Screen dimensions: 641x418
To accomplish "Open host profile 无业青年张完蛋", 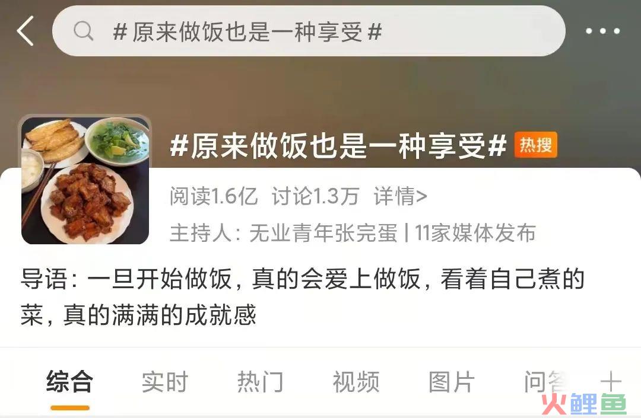I will coord(323,233).
